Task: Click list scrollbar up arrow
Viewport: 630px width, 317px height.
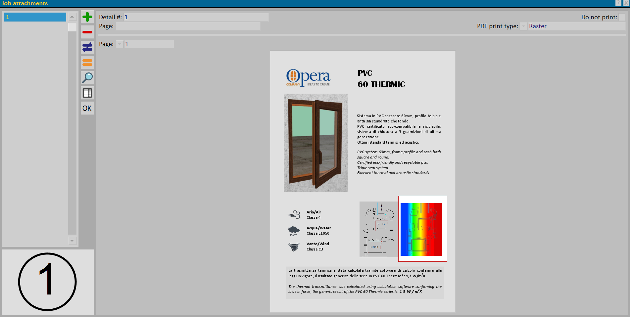Action: [x=72, y=17]
